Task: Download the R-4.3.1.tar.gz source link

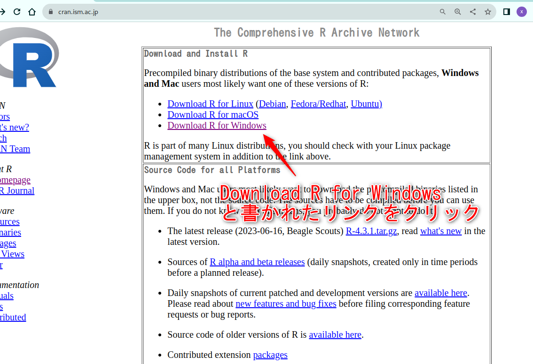Action: coord(372,231)
